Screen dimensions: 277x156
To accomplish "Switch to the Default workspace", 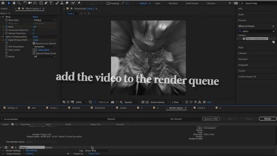I will pos(143,3).
